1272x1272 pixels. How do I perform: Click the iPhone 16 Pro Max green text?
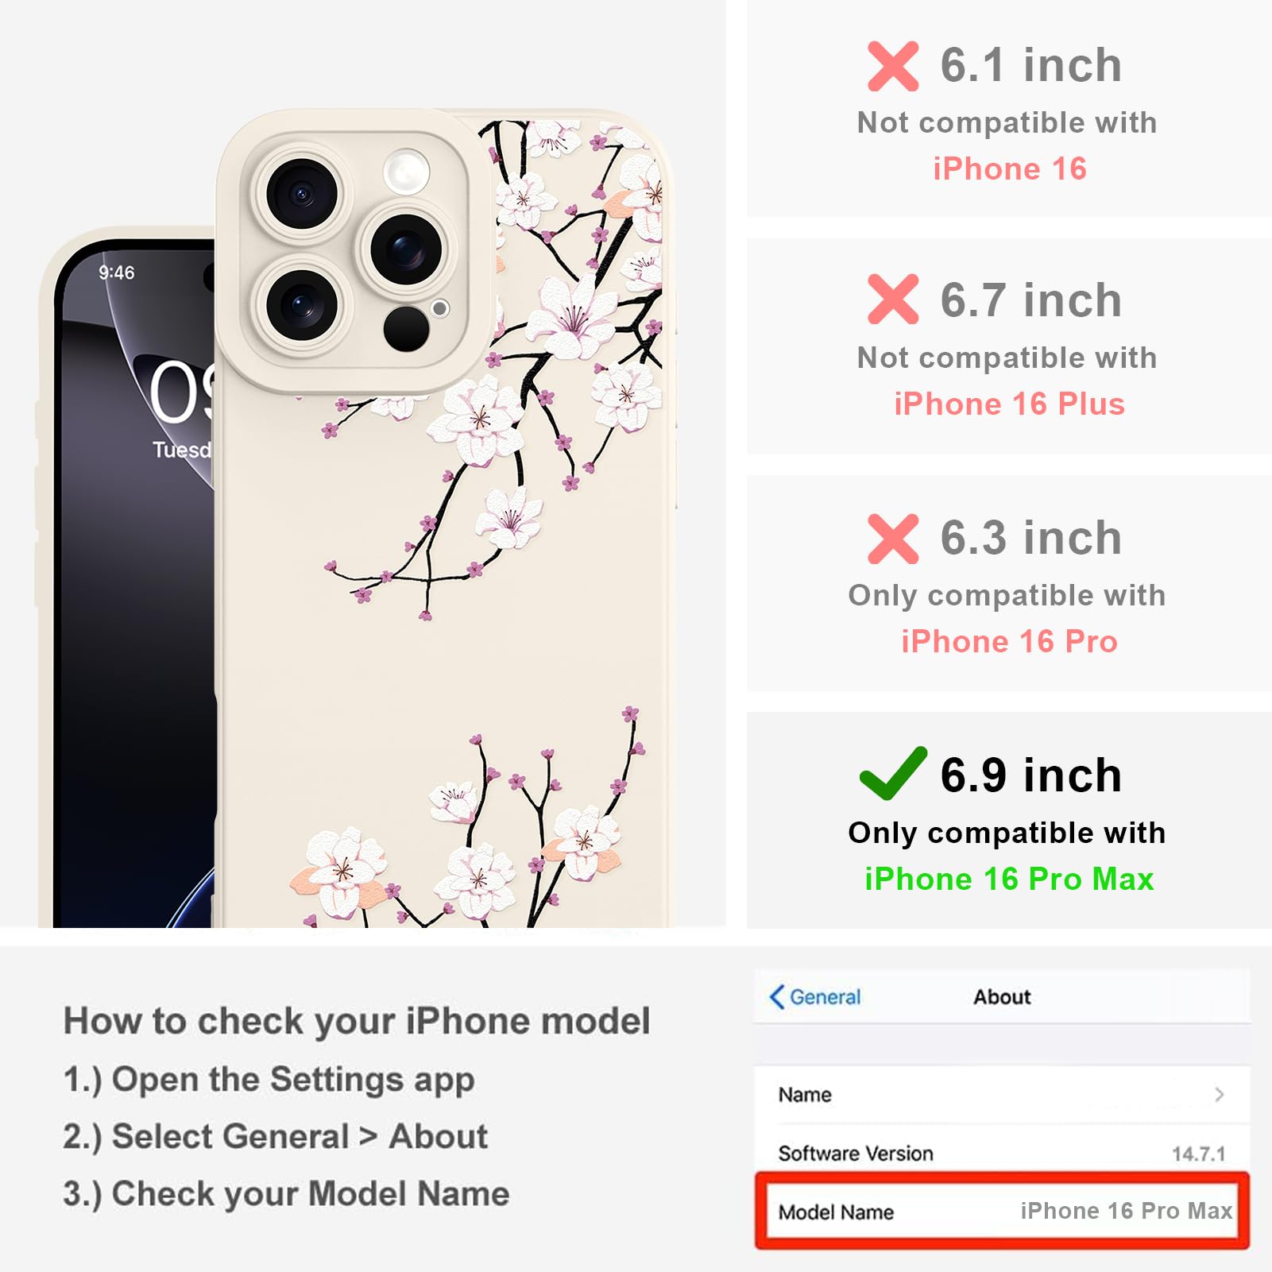[x=1009, y=879]
